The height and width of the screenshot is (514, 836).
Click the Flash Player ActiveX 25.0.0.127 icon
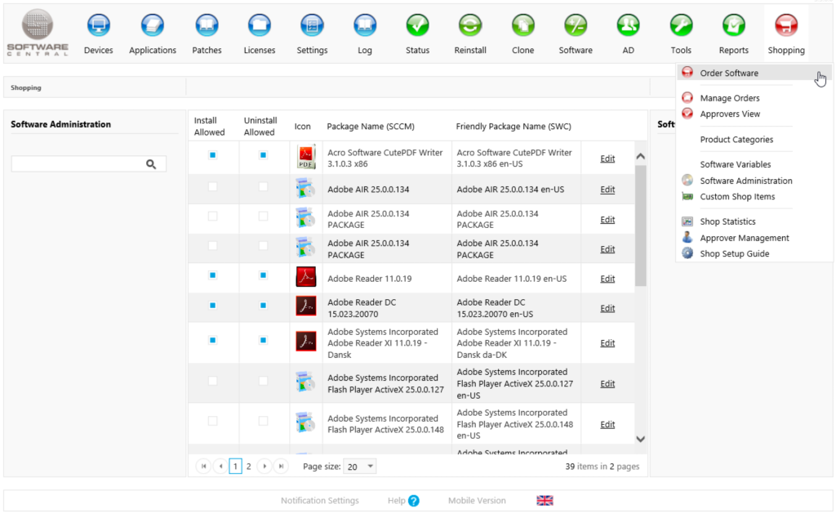point(305,382)
